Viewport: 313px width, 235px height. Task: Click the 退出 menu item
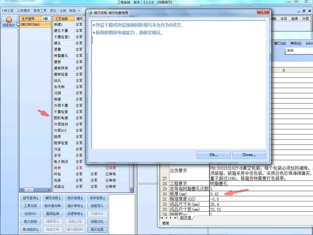point(53,11)
